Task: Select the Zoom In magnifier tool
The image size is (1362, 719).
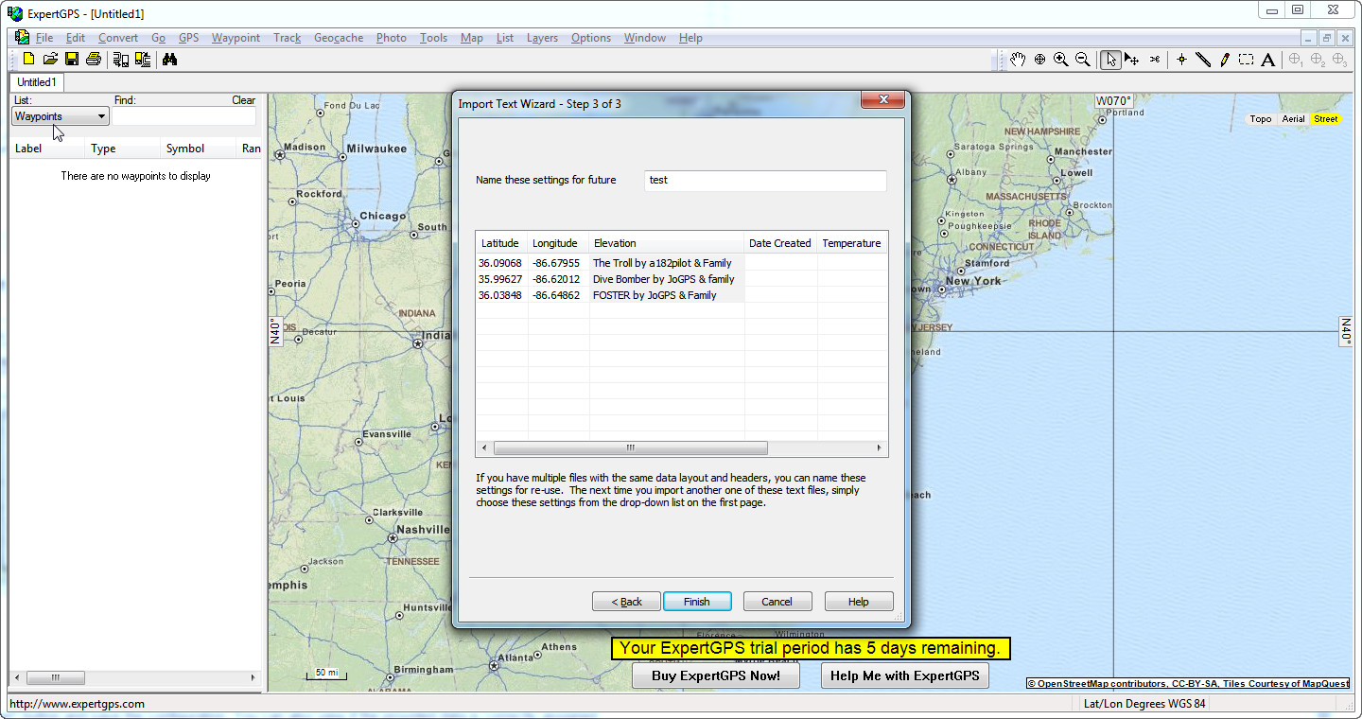Action: pyautogui.click(x=1061, y=60)
